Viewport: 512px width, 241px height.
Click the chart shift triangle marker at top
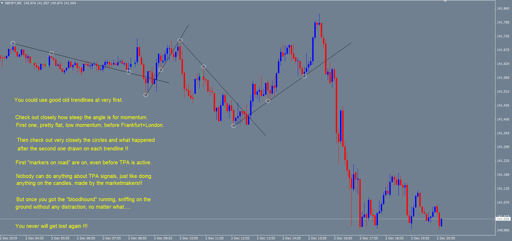tap(445, 1)
